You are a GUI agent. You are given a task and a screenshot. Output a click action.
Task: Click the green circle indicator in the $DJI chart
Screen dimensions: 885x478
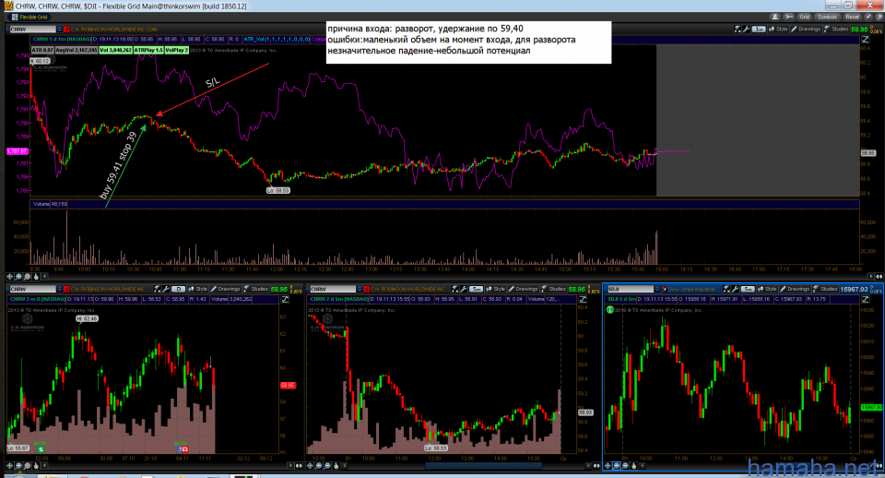[x=609, y=310]
